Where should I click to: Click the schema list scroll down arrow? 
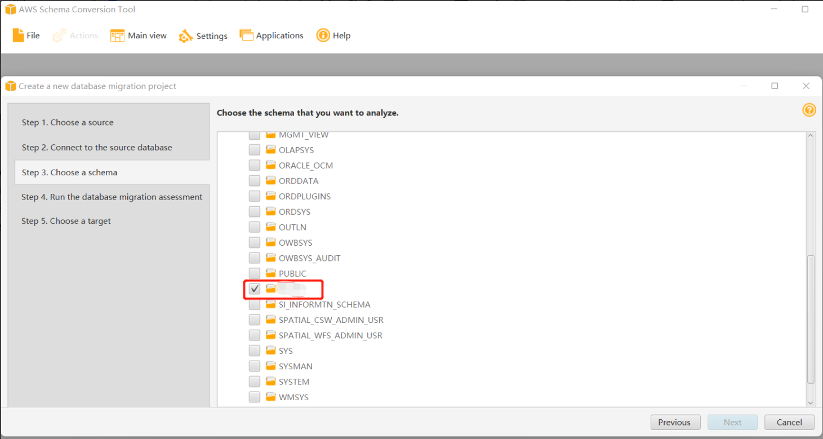coord(811,402)
